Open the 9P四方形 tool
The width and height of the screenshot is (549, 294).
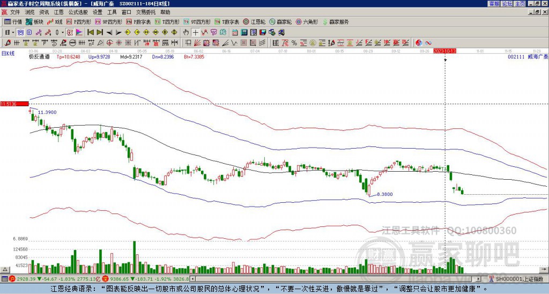click(x=108, y=21)
